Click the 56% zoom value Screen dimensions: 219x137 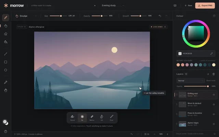(161, 134)
